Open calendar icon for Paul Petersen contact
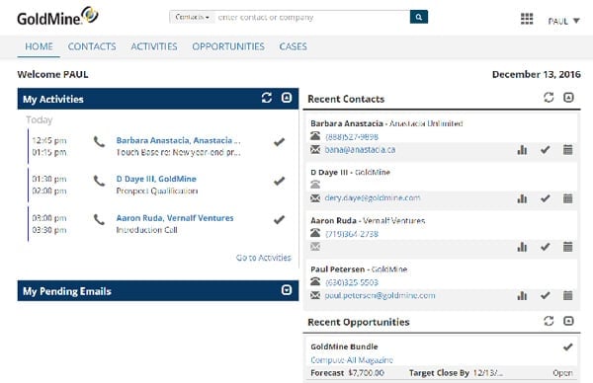 coord(567,296)
